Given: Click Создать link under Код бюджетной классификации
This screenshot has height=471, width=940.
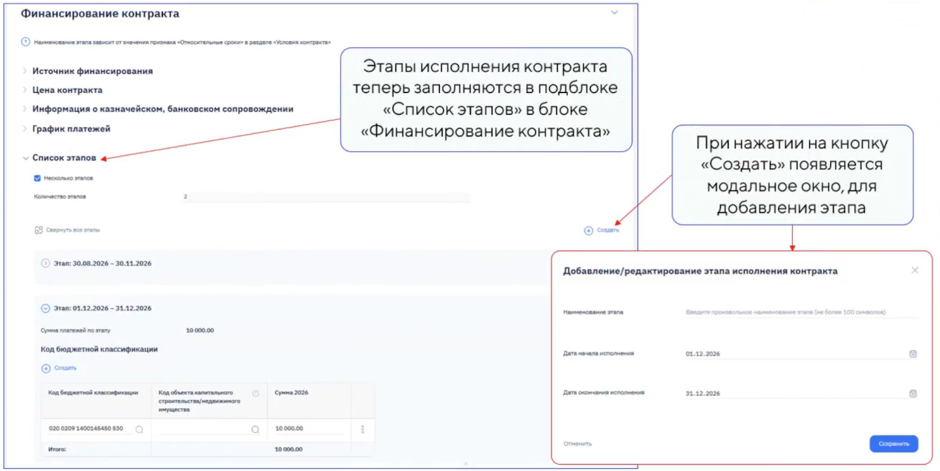Looking at the screenshot, I should coord(66,368).
